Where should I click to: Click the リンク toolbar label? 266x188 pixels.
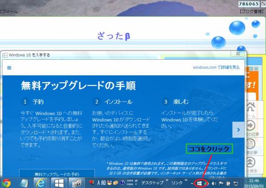(x=177, y=183)
